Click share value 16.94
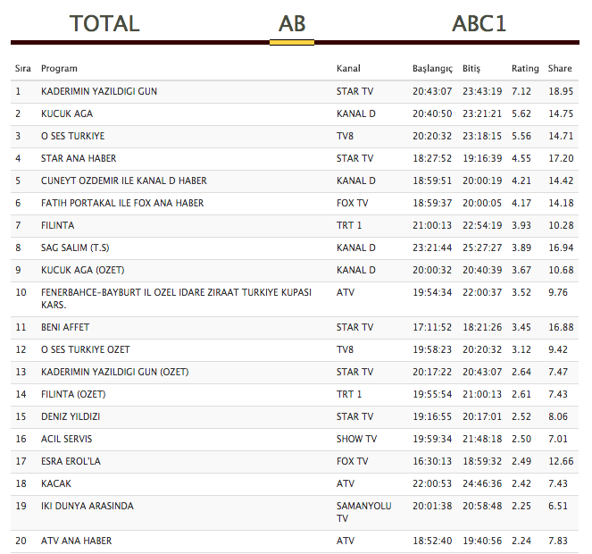 click(x=561, y=248)
